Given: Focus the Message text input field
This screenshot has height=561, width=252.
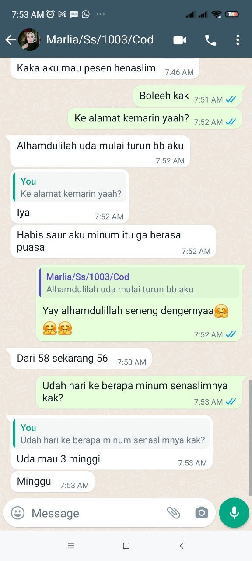Looking at the screenshot, I should pos(96,513).
